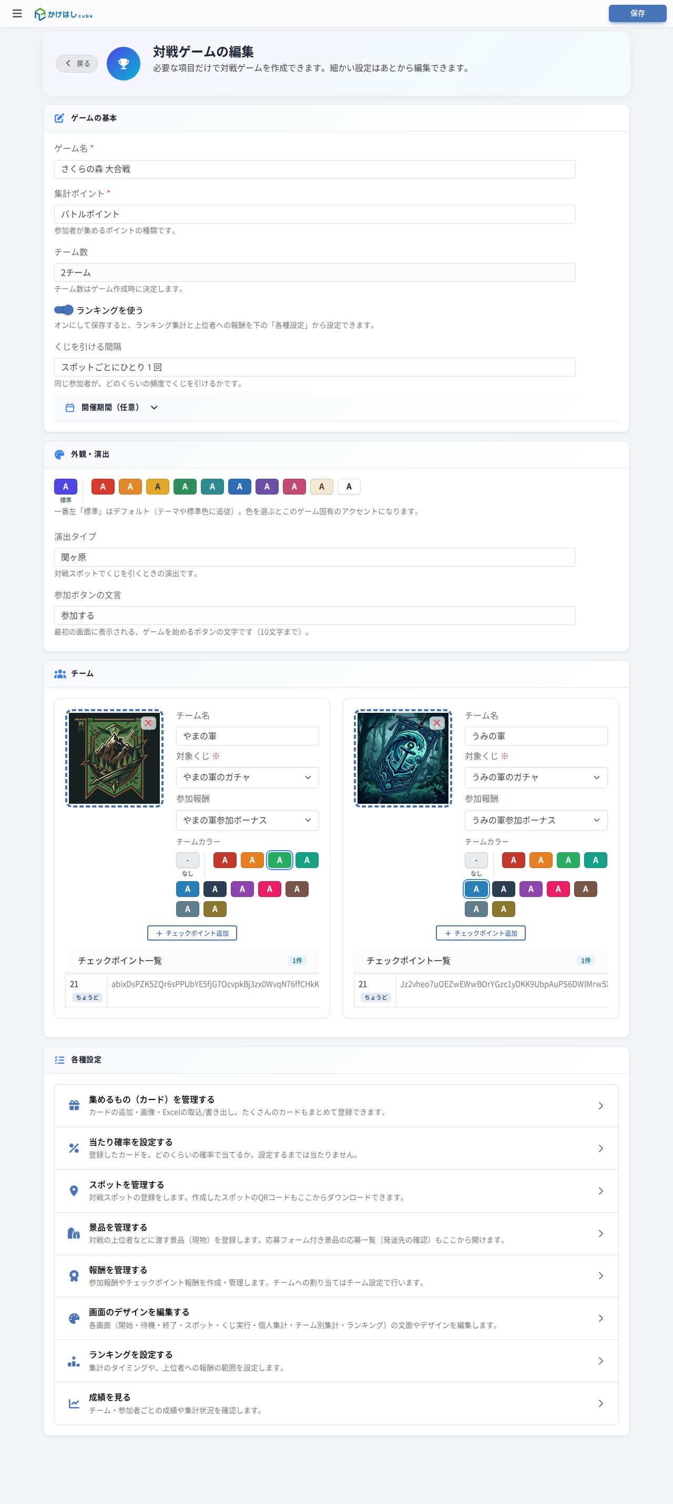Image resolution: width=673 pixels, height=1504 pixels.
Task: Click the award ribbon icon beside 報酬を管理する
Action: click(x=74, y=1276)
